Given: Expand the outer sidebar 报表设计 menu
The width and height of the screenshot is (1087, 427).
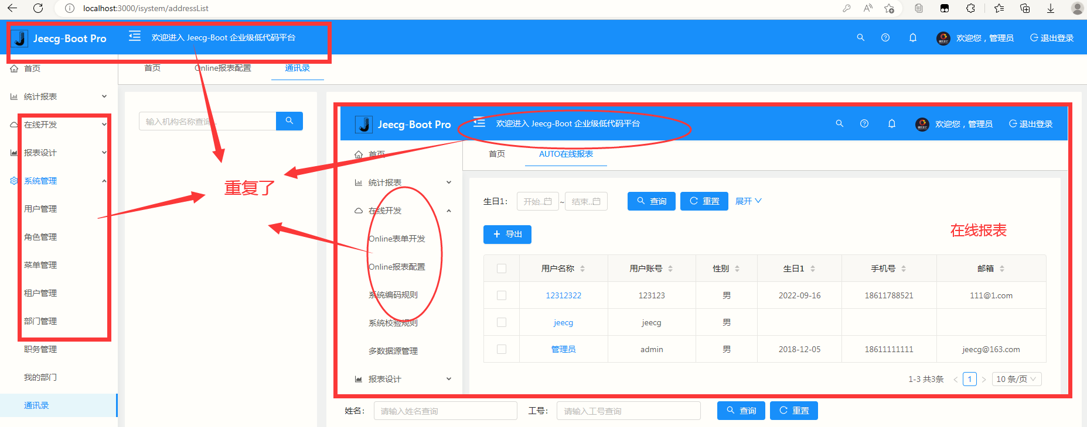Looking at the screenshot, I should (x=59, y=153).
